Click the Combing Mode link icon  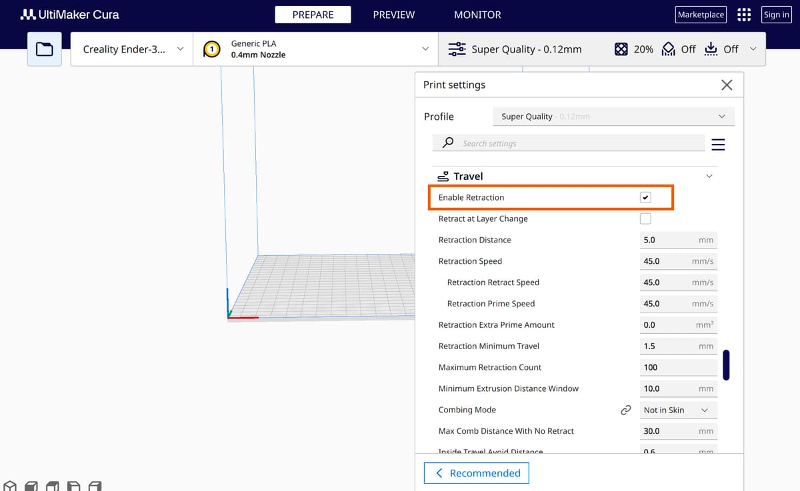(x=625, y=410)
